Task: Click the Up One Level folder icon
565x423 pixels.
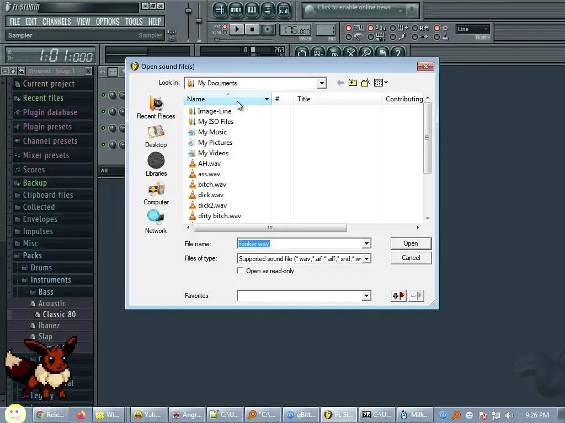Action: coord(353,83)
